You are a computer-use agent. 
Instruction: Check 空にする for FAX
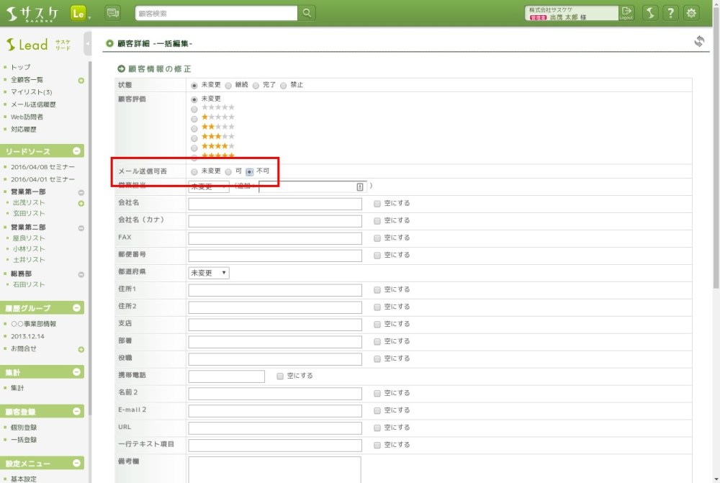tap(377, 238)
